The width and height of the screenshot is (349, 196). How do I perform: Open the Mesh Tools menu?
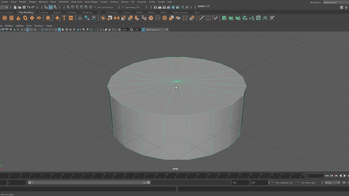(x=77, y=2)
